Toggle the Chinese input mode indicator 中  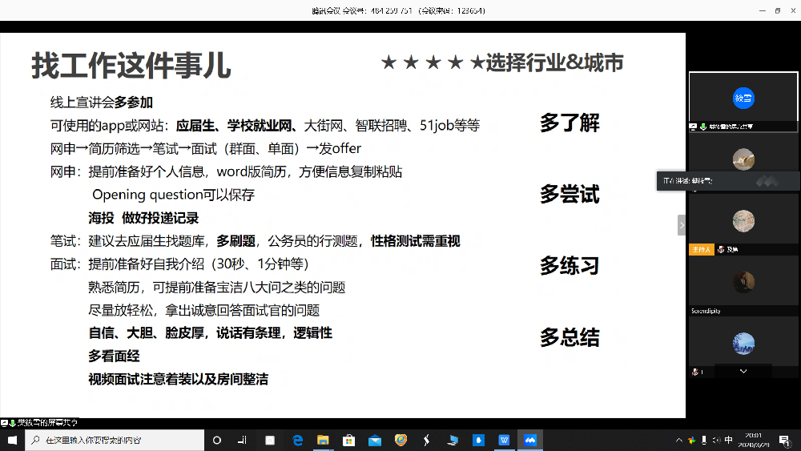click(728, 441)
